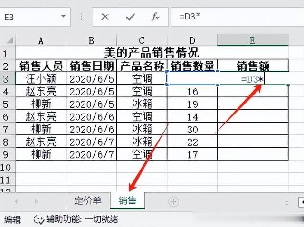This screenshot has width=304, height=227.
Task: Click 柳新 in row 7
Action: coord(41,129)
